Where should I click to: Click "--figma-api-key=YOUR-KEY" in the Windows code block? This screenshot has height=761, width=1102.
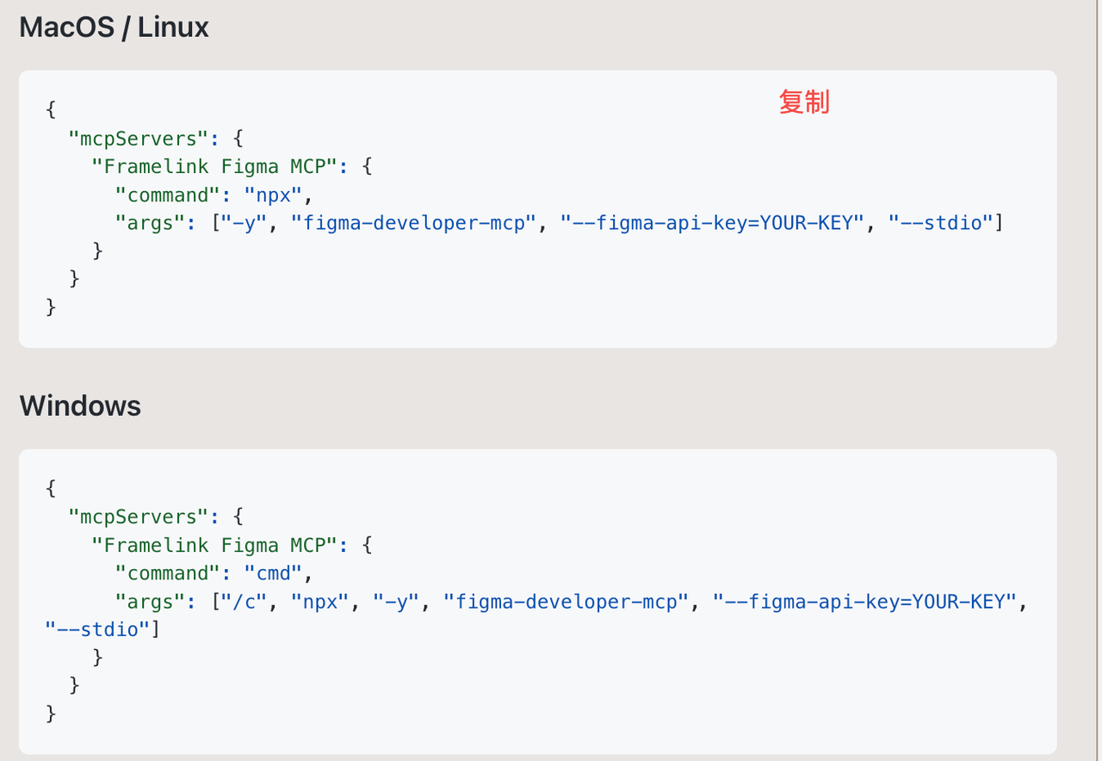click(865, 602)
